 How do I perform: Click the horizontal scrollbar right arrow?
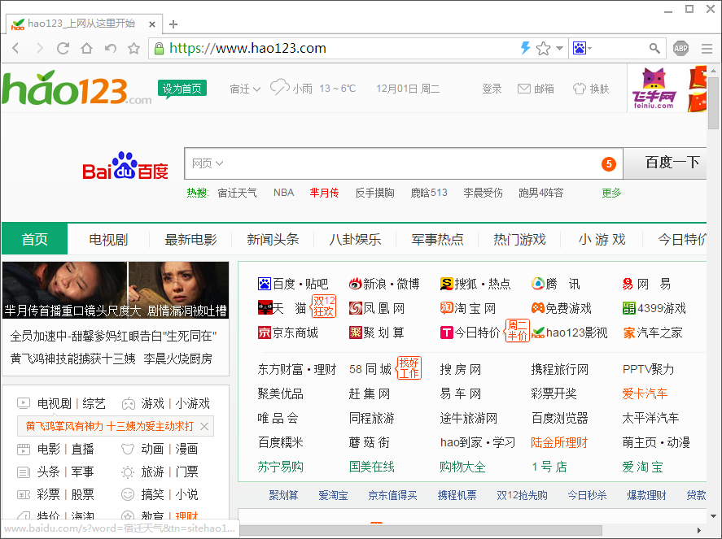tap(698, 530)
